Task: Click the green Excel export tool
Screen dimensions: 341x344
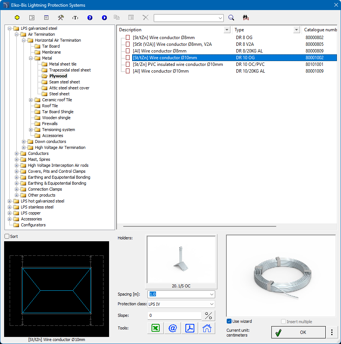Action: click(155, 328)
